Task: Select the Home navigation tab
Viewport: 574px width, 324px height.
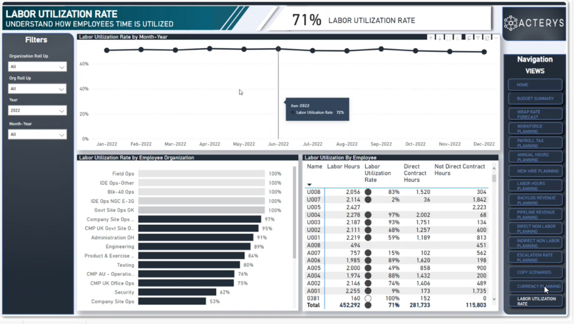Action: 535,84
